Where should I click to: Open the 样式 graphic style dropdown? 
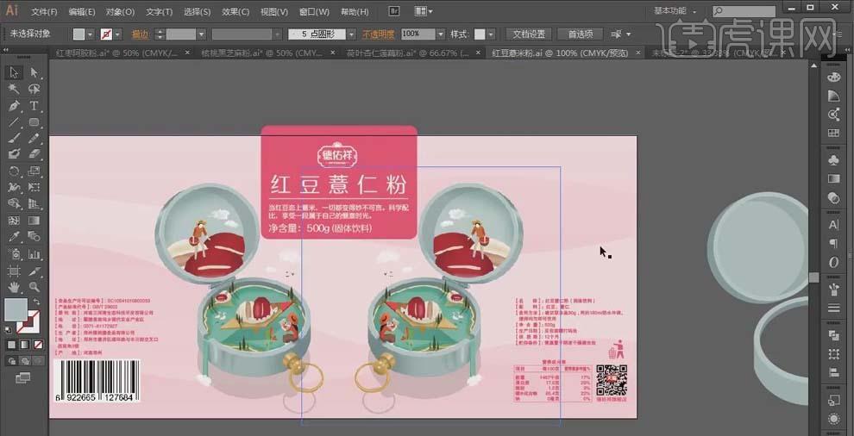pyautogui.click(x=492, y=34)
